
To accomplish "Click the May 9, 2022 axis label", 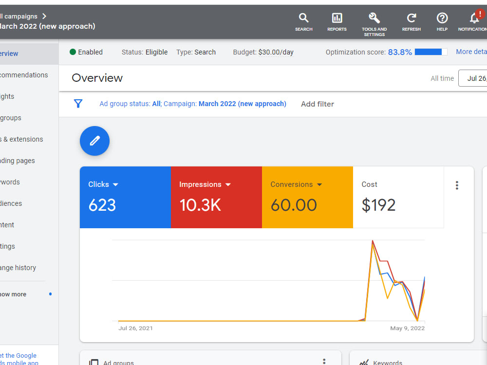I will pyautogui.click(x=407, y=328).
